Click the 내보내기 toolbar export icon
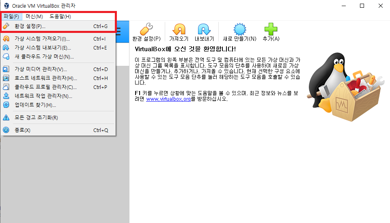The height and width of the screenshot is (223, 390). click(x=204, y=29)
